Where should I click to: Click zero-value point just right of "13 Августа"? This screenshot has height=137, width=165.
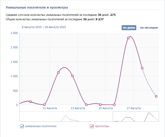coord(86,105)
